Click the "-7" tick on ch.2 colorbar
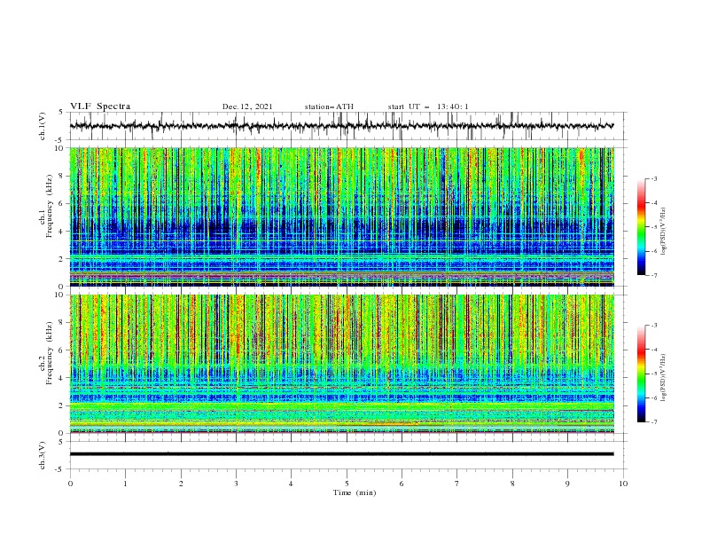 point(653,422)
